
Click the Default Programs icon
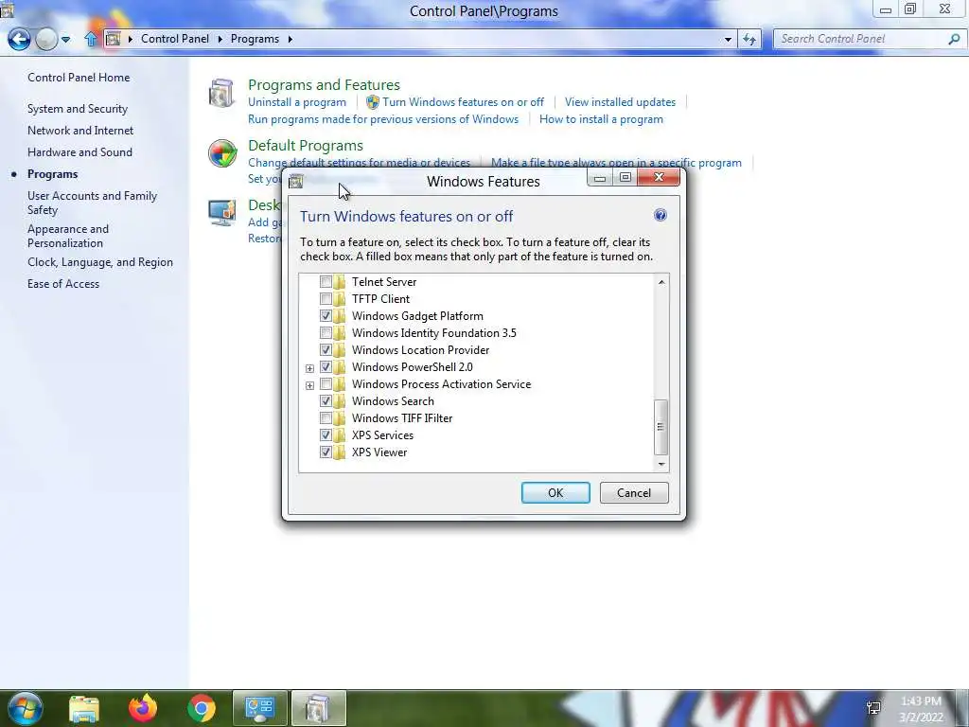[221, 153]
